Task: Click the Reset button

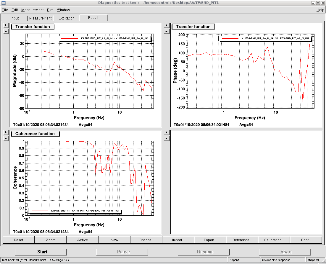Action: pyautogui.click(x=19, y=240)
